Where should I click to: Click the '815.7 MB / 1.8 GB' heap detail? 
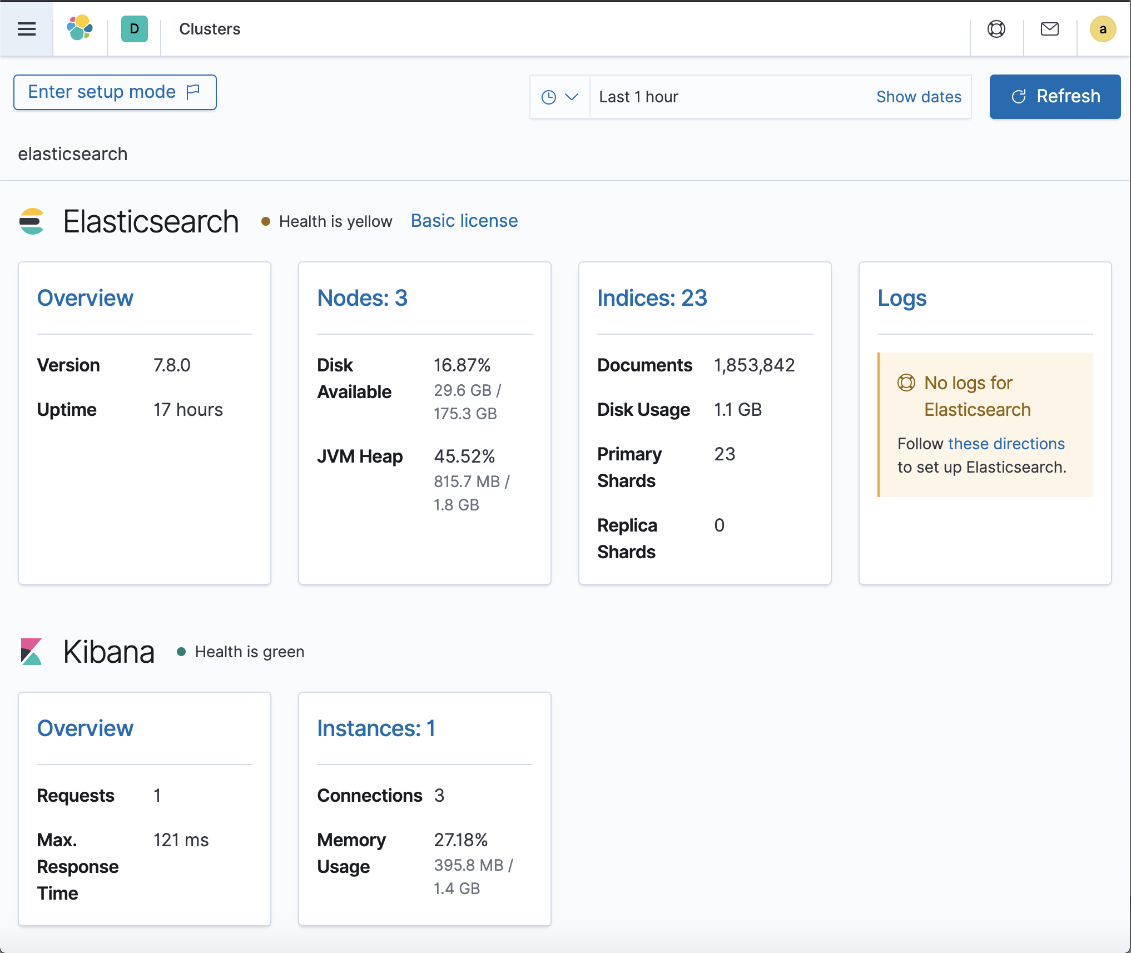pyautogui.click(x=472, y=493)
